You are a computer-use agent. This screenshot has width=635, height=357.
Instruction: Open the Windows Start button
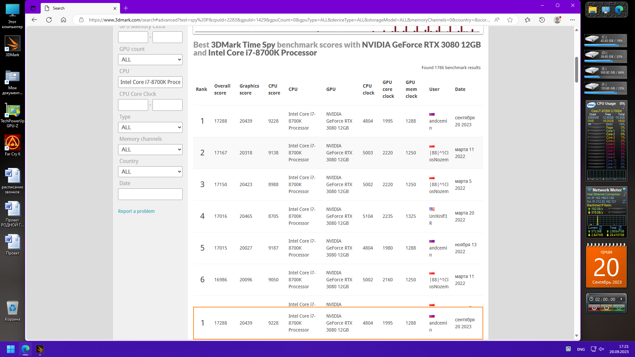(x=11, y=349)
